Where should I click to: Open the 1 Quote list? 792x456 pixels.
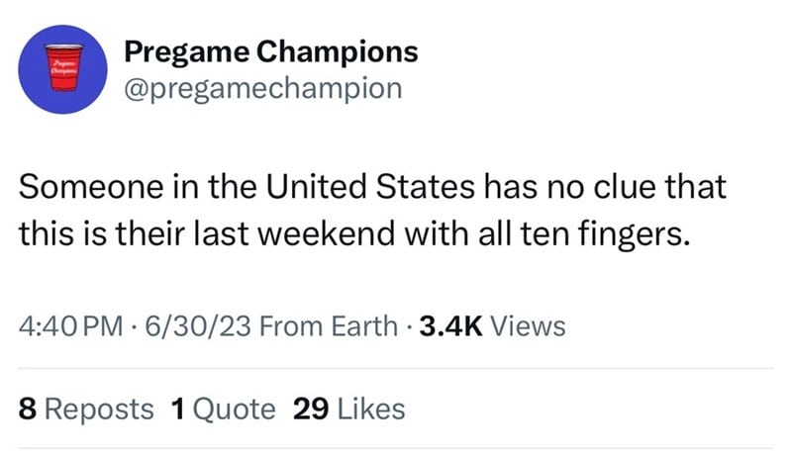coord(224,409)
